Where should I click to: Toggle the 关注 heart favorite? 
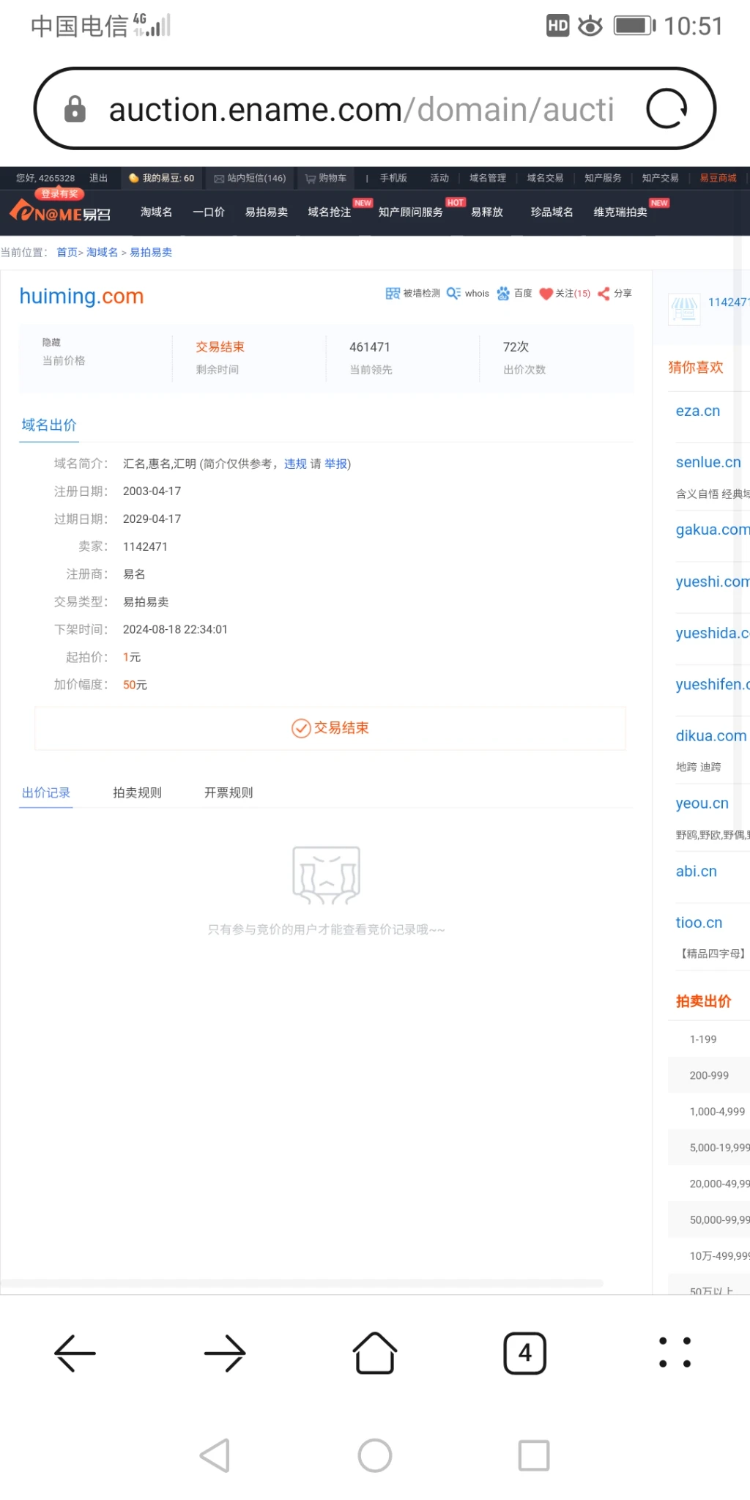546,294
